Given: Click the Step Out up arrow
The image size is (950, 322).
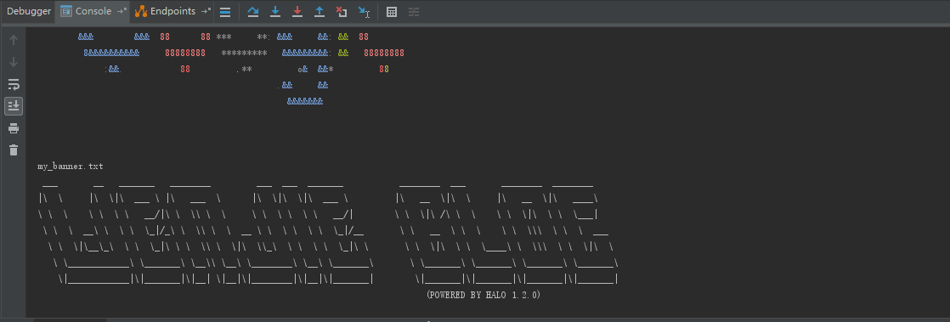Looking at the screenshot, I should click(x=319, y=12).
